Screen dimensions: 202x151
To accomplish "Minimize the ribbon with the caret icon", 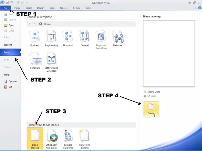I will pos(196,8).
